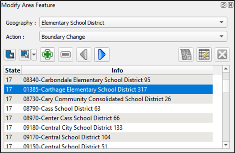Open the selection tool options arrow
The width and height of the screenshot is (235, 153).
coord(33,55)
